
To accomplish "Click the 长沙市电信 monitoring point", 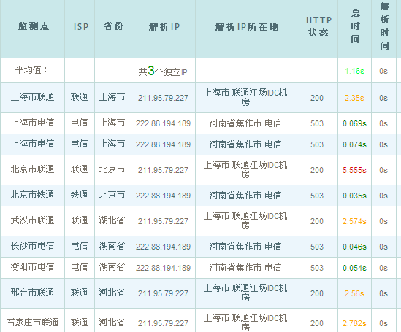I will [32, 246].
